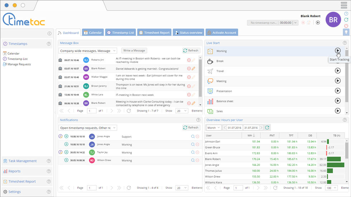This screenshot has width=351, height=197.
Task: Edit Blank Robert's wedding message pencil icon
Action: [x=193, y=69]
